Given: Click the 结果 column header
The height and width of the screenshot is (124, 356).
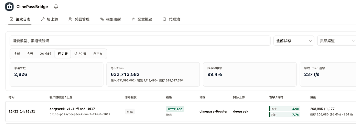Looking at the screenshot, I should 169,97.
